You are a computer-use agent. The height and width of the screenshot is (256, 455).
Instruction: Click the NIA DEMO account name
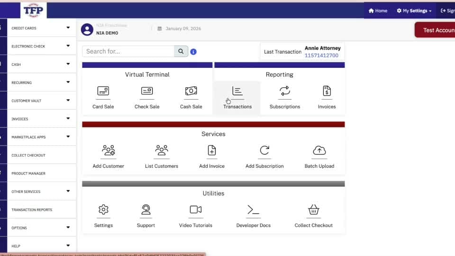point(107,33)
